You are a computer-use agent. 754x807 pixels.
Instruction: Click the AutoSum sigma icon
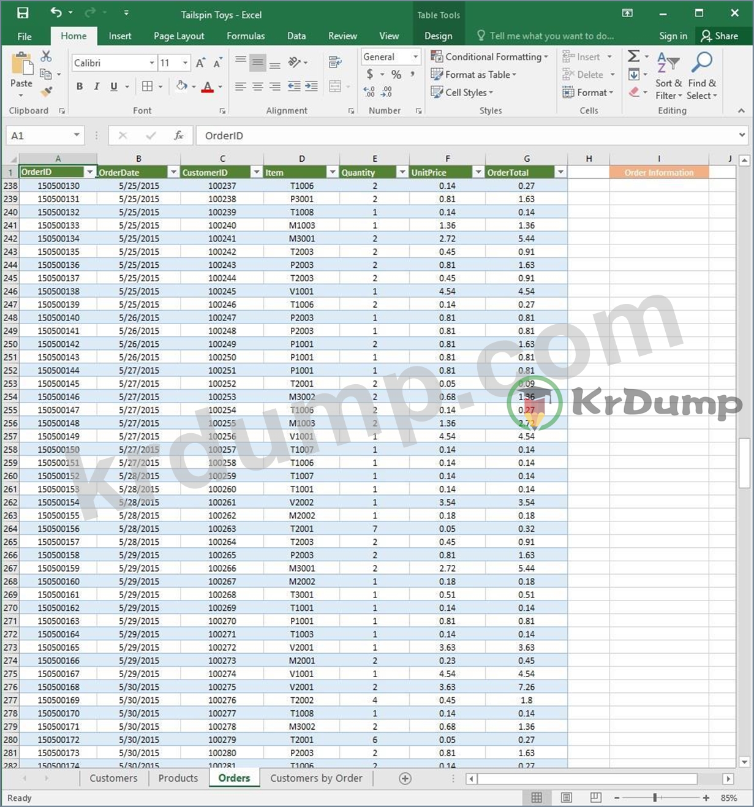[x=634, y=56]
